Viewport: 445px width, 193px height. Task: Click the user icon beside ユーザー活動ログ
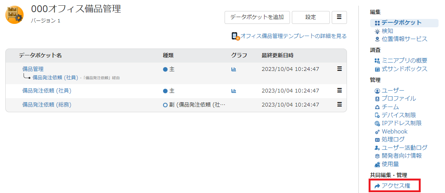(x=377, y=148)
